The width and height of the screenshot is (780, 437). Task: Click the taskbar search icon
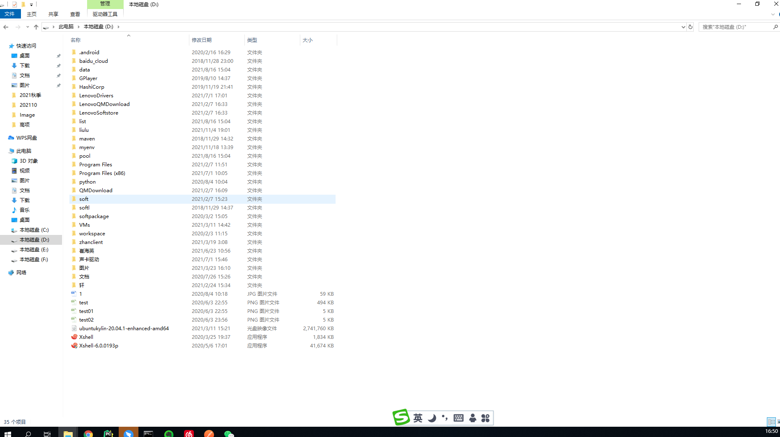tap(28, 433)
